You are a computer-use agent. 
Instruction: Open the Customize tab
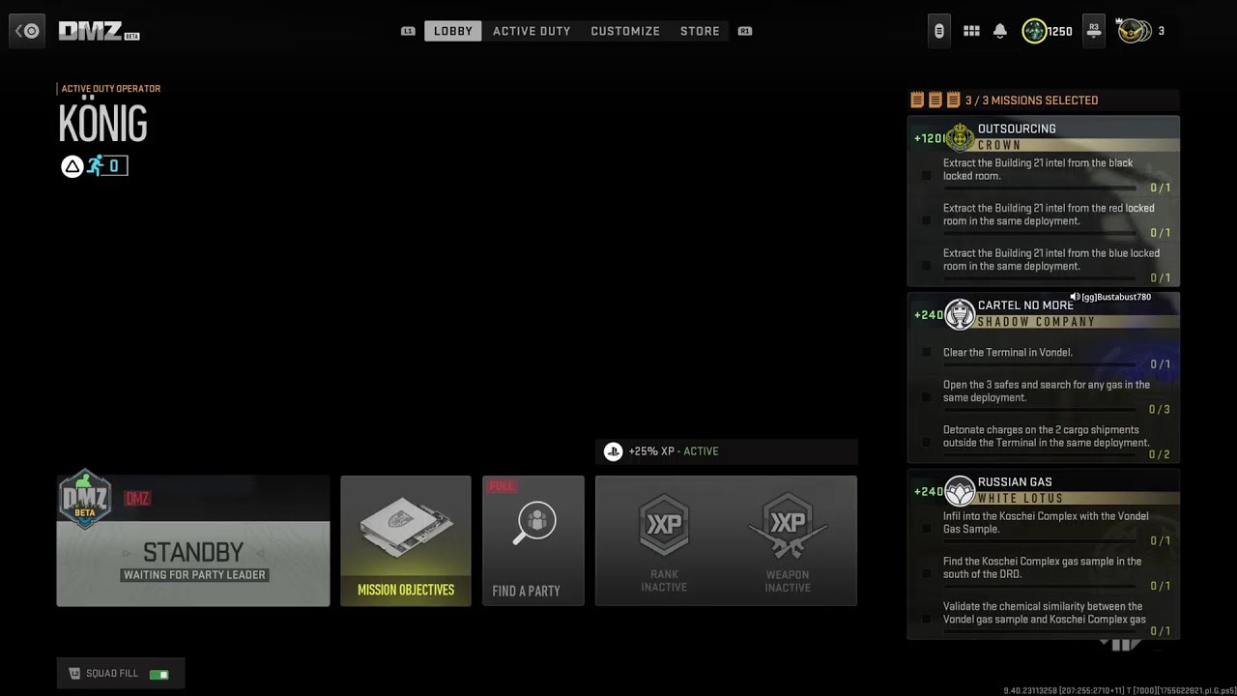625,31
